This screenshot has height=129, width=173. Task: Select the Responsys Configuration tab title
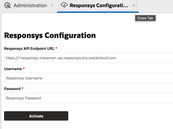click(99, 5)
